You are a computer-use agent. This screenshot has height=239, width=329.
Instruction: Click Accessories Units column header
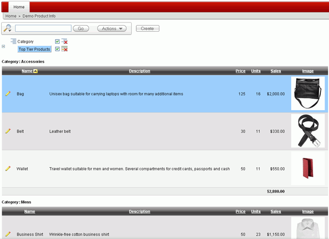coord(256,71)
